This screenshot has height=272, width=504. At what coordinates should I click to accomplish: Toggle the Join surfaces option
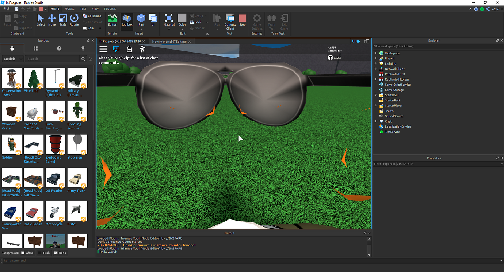tap(89, 28)
